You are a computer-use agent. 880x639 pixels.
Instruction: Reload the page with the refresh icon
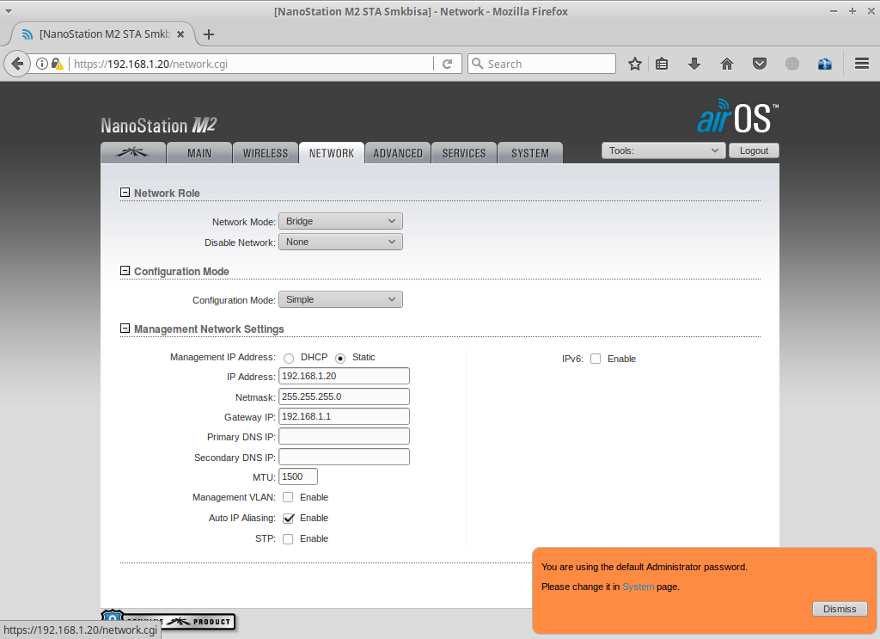447,64
